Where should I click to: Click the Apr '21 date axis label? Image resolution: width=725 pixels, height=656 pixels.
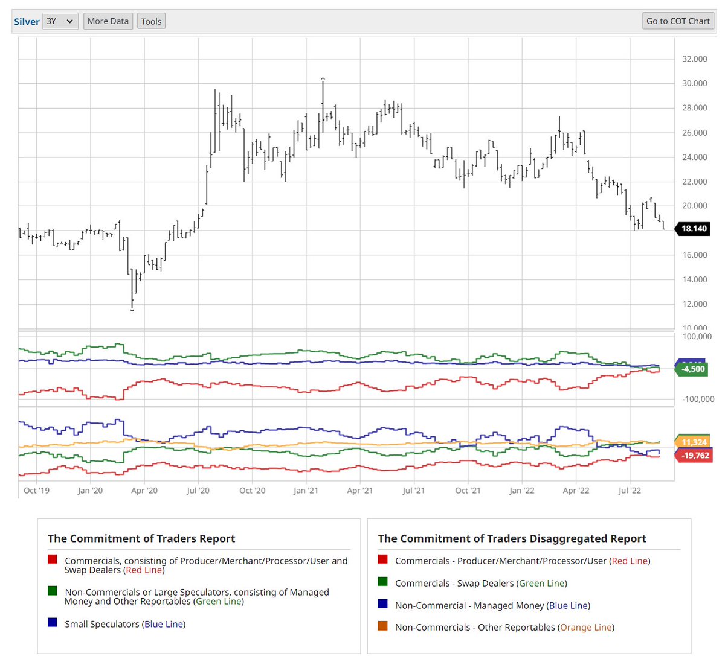pos(360,491)
